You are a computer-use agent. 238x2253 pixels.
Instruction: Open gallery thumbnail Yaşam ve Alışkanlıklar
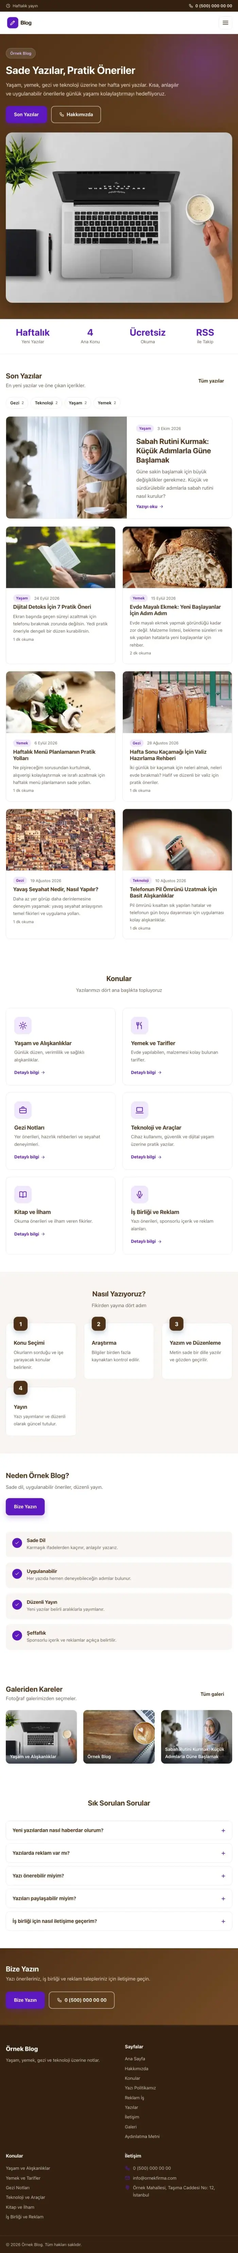point(41,1737)
